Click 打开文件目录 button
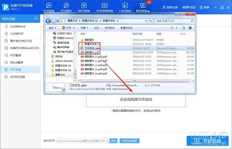Image resolution: width=232 pixels, height=149 pixels. 130,141
